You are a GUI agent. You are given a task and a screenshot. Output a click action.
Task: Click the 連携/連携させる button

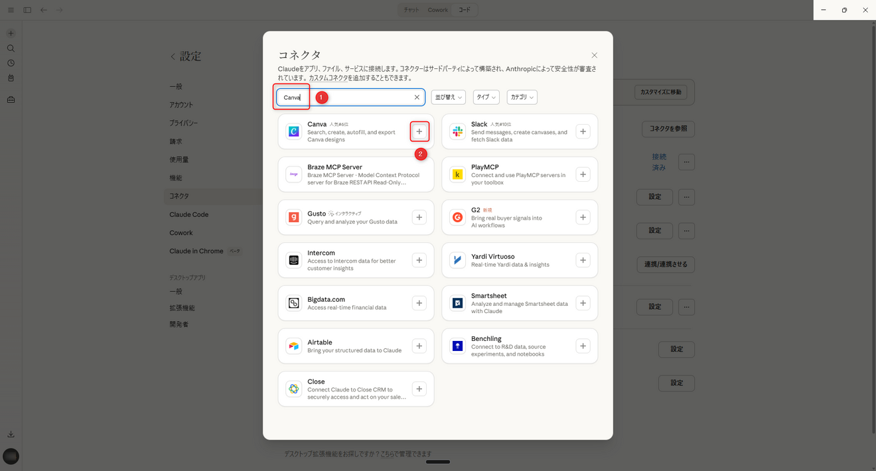pos(666,265)
